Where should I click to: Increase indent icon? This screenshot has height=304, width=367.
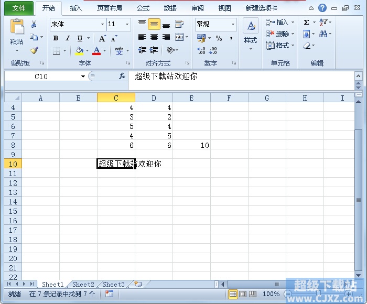coord(154,50)
